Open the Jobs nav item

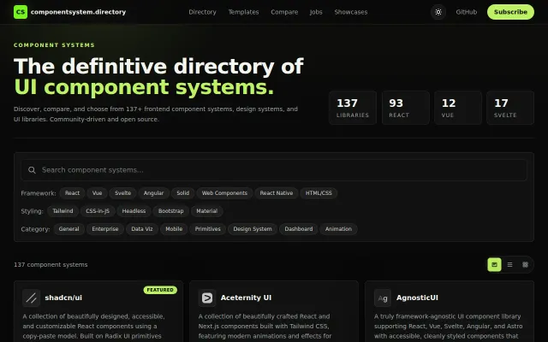(316, 12)
